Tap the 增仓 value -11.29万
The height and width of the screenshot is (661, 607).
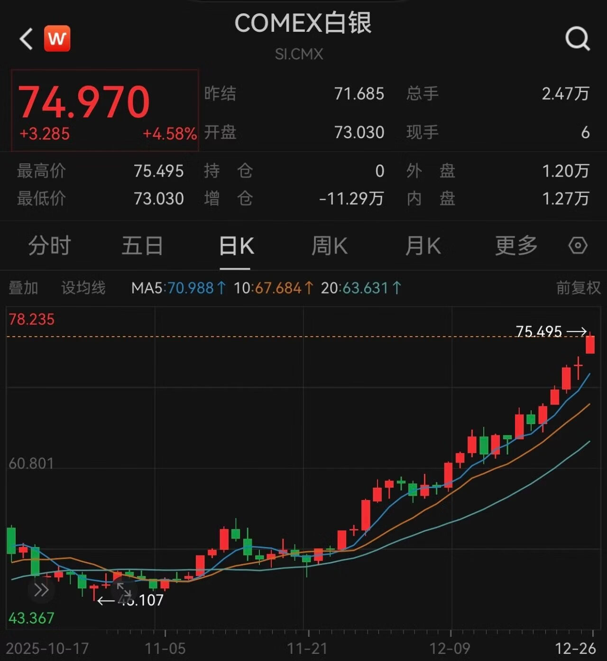[x=351, y=198]
